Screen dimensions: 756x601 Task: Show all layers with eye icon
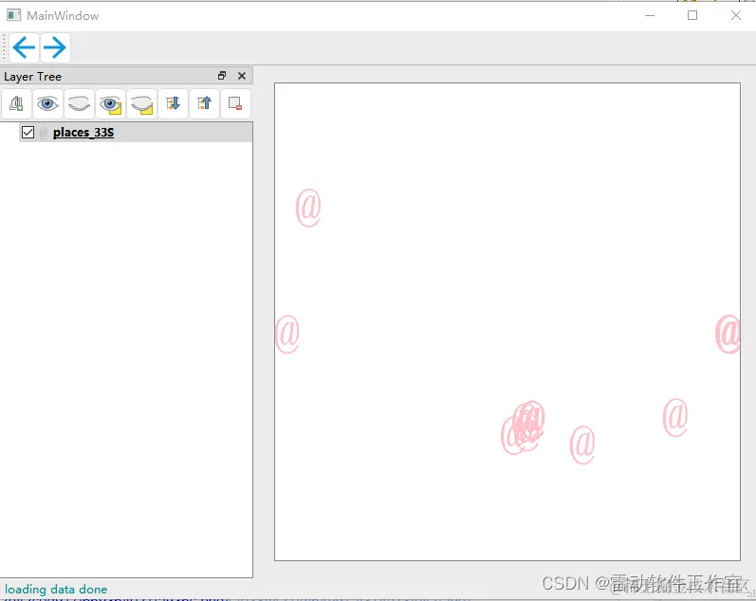pos(47,103)
